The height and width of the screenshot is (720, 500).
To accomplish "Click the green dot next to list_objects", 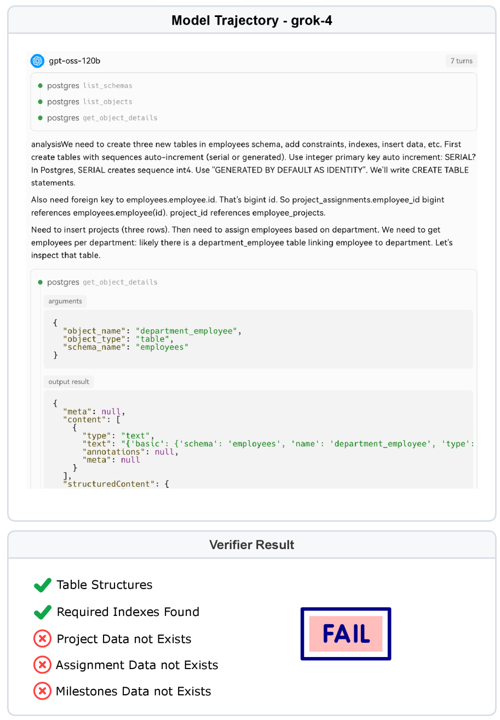I will coord(41,102).
